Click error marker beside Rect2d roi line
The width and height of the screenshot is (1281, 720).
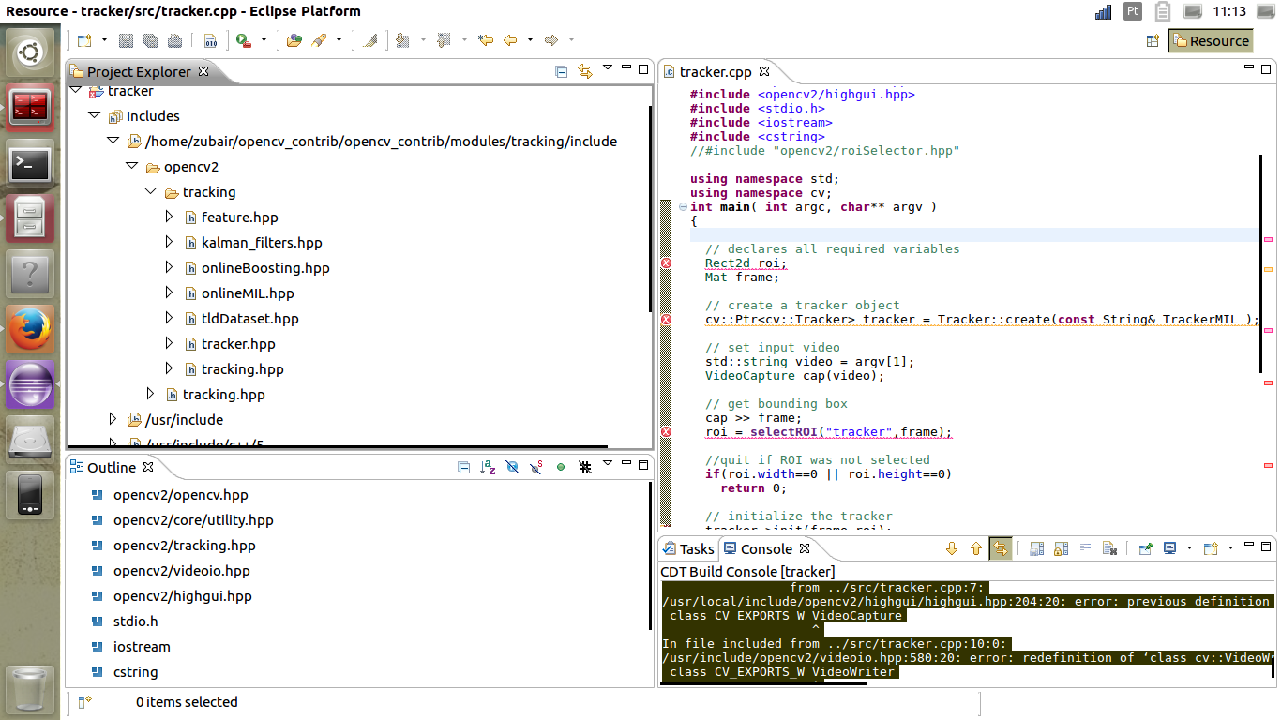tap(667, 263)
